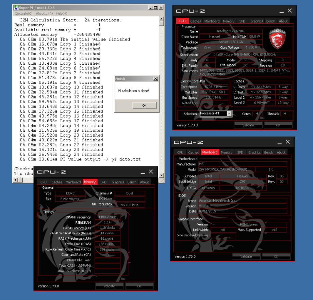Switch to SPD tab in top CPU-Z window
This screenshot has width=313, height=300.
coord(242,21)
